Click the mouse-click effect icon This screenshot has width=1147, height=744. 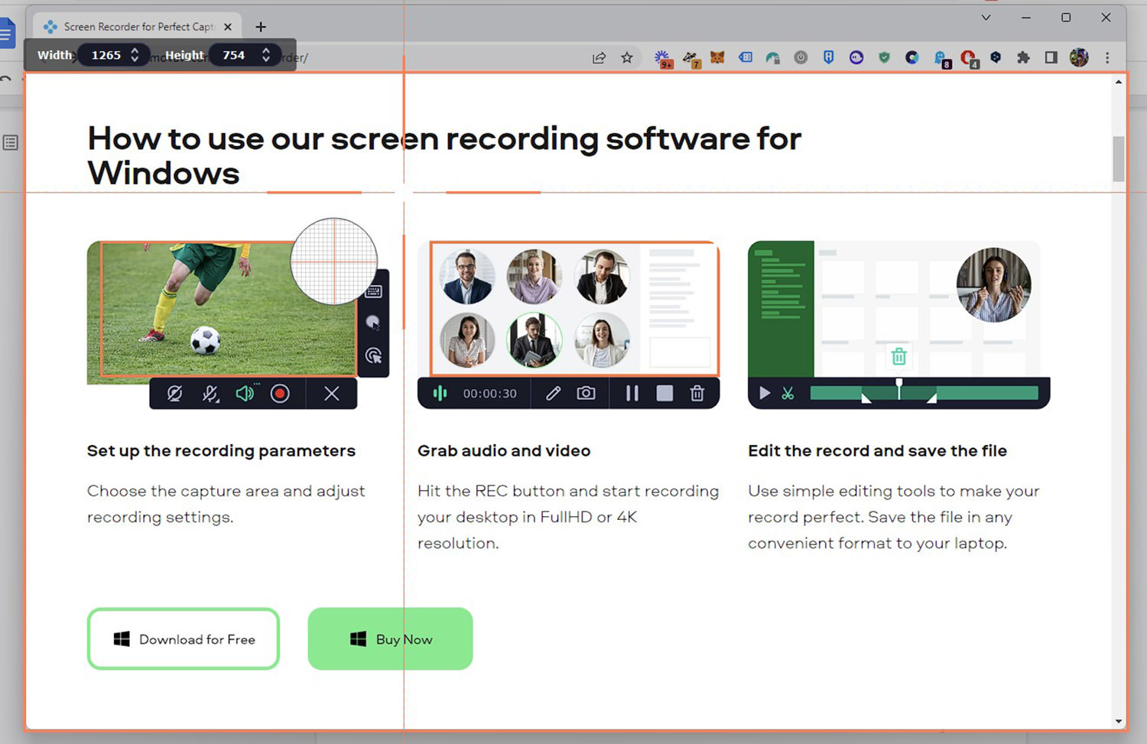pos(373,356)
